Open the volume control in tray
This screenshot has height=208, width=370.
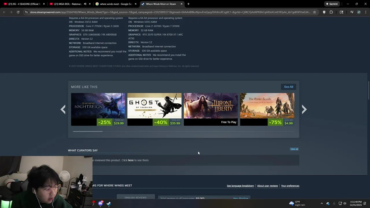pyautogui.click(x=345, y=203)
